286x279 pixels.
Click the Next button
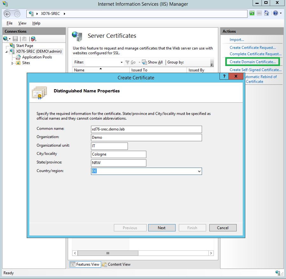(162, 228)
